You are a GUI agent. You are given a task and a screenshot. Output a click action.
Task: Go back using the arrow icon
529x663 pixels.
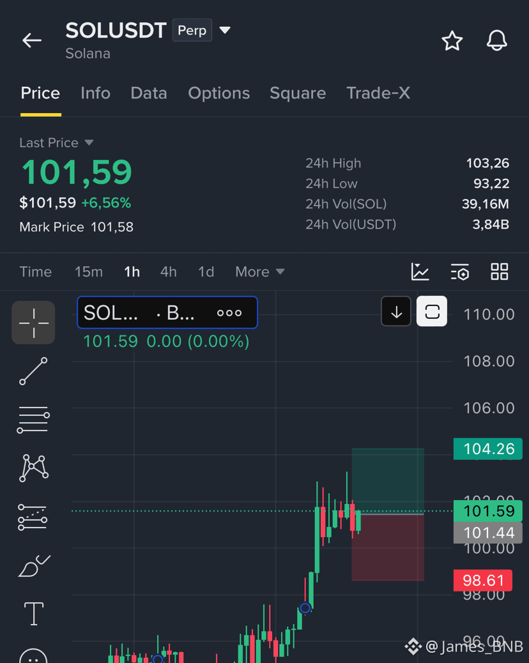pyautogui.click(x=32, y=41)
